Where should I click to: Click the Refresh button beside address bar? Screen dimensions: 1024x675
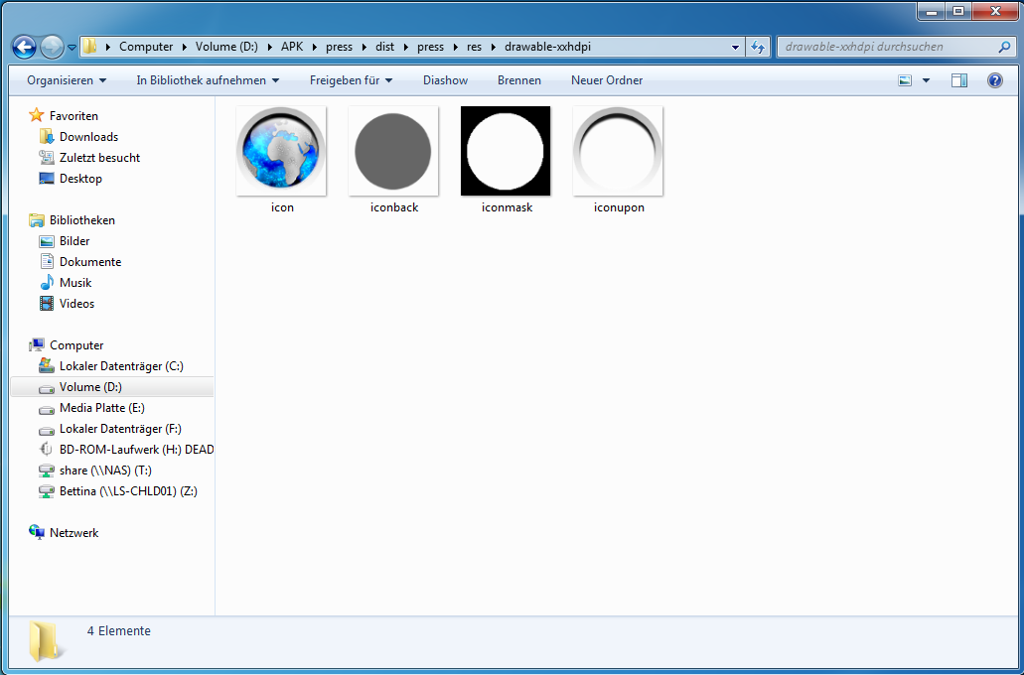[x=759, y=47]
